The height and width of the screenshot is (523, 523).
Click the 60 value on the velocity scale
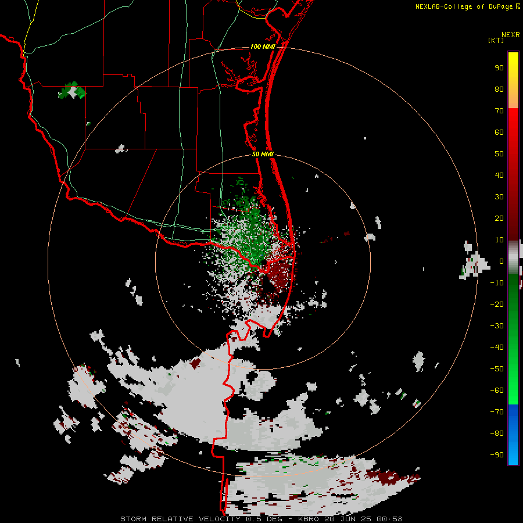pyautogui.click(x=499, y=132)
